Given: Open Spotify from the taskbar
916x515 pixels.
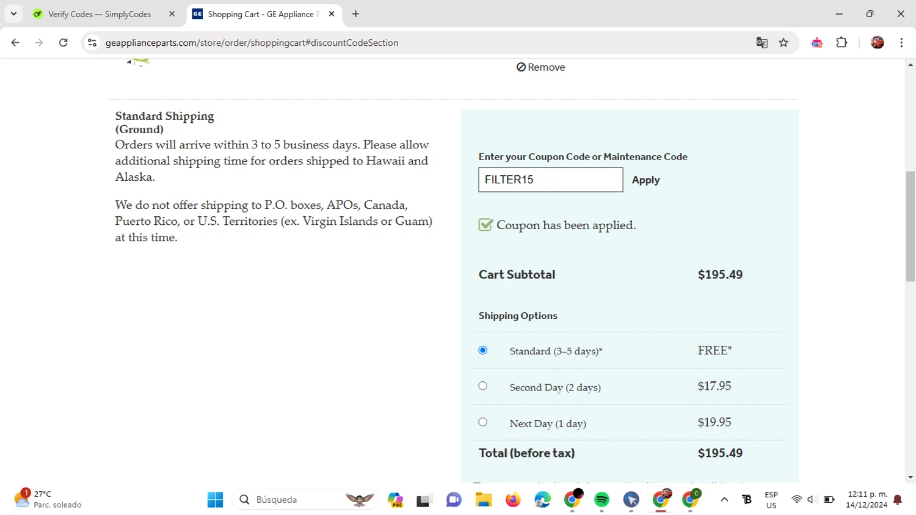Looking at the screenshot, I should 602,500.
